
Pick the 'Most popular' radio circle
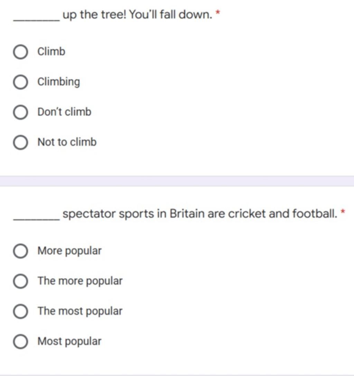tap(20, 341)
